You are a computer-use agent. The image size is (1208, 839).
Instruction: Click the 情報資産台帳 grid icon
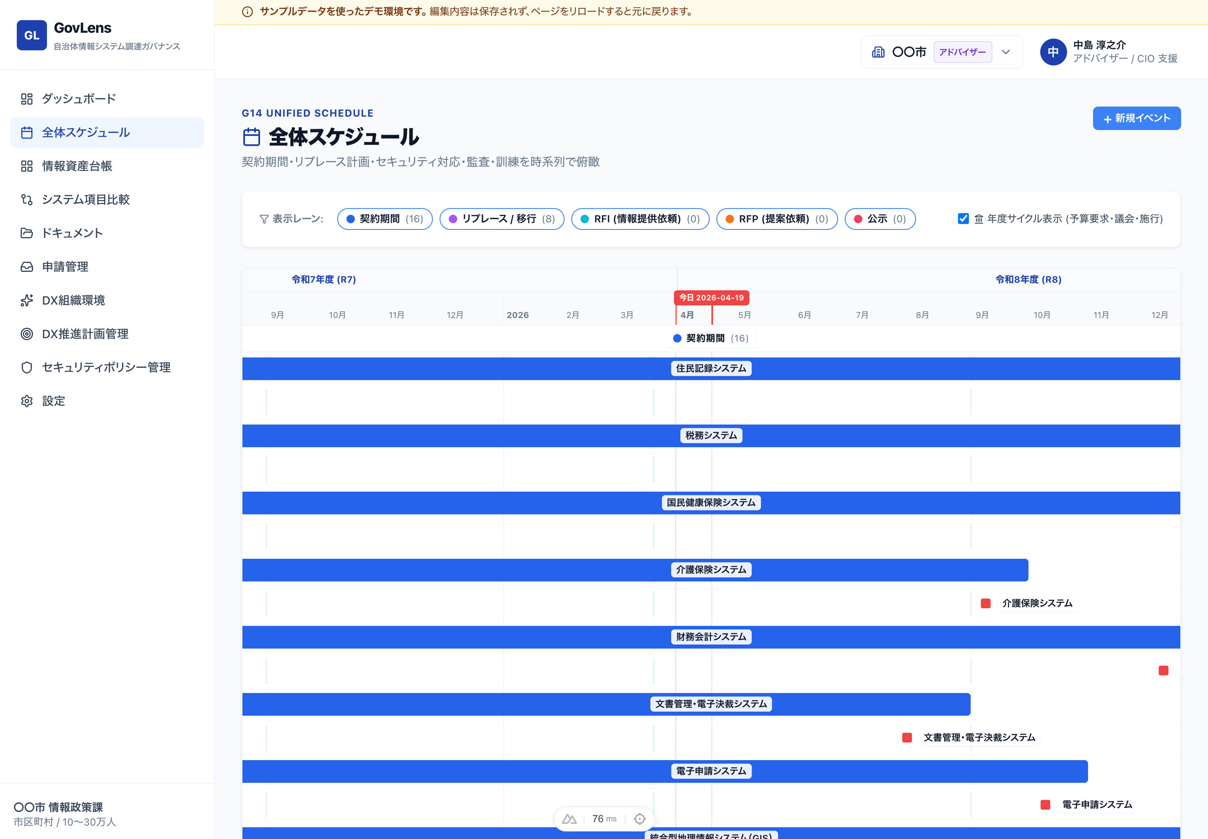(27, 166)
